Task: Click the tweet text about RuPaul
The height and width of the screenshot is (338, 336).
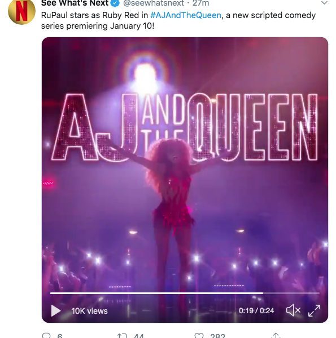Action: pos(178,20)
